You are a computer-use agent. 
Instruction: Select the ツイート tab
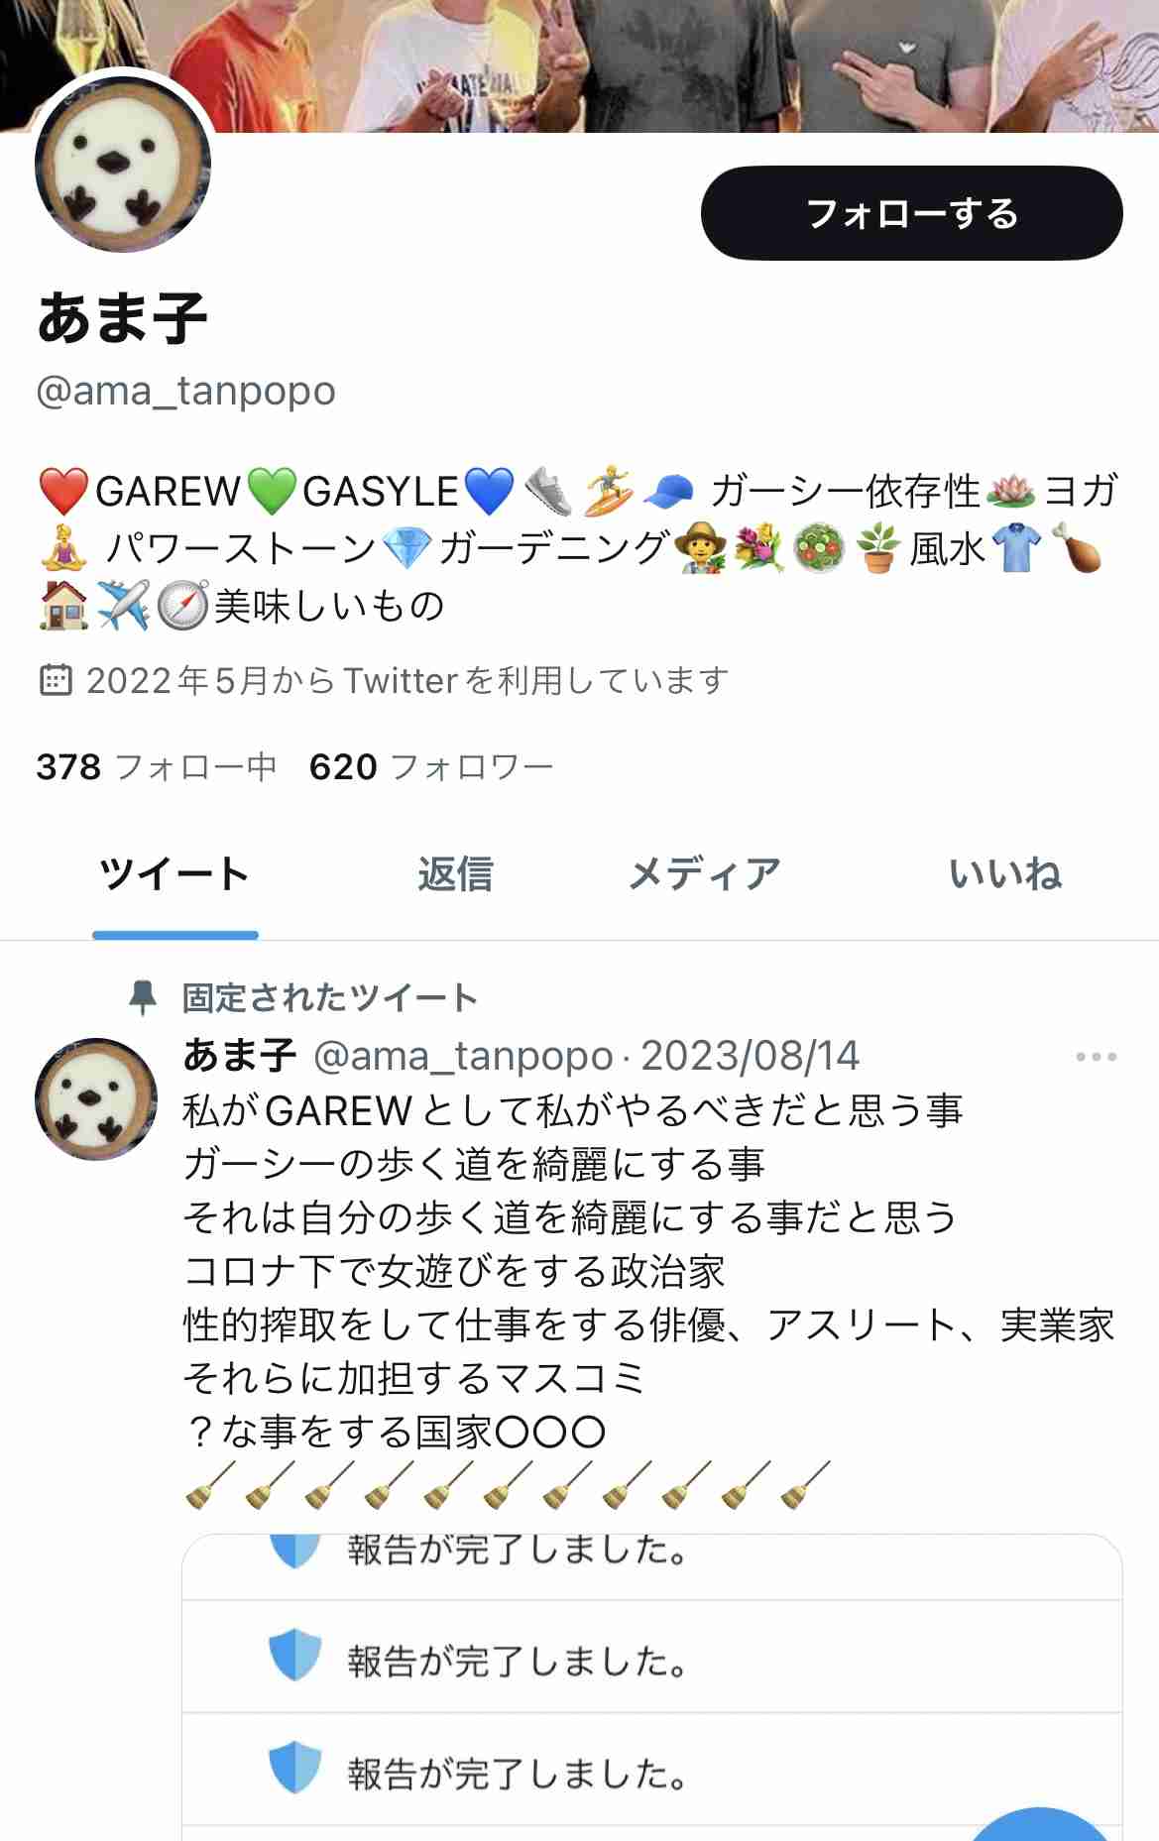174,874
